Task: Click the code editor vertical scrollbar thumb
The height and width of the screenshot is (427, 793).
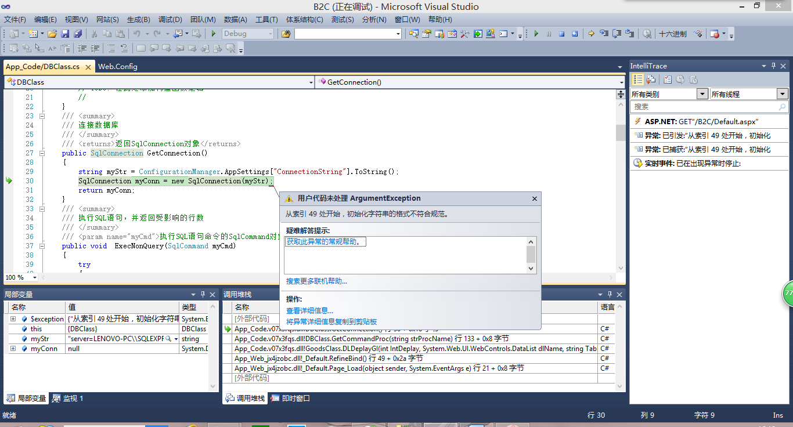Action: click(x=621, y=133)
